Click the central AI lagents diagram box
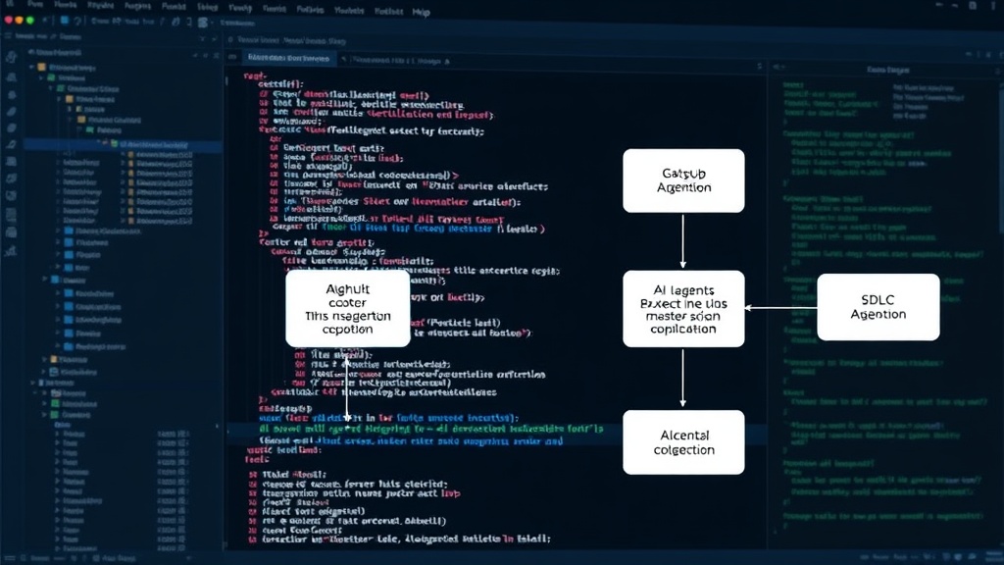The image size is (1004, 565). [x=683, y=309]
